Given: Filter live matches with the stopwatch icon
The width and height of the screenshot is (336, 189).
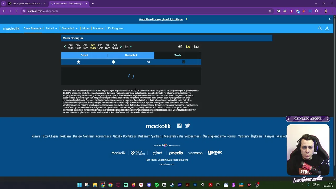Looking at the screenshot, I should point(113,62).
